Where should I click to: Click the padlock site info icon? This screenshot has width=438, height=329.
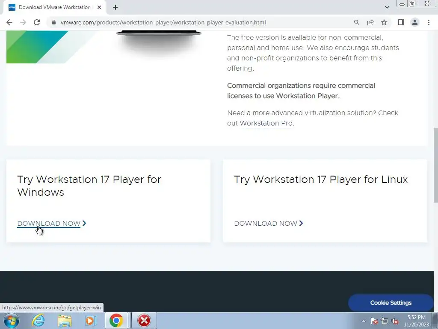54,22
